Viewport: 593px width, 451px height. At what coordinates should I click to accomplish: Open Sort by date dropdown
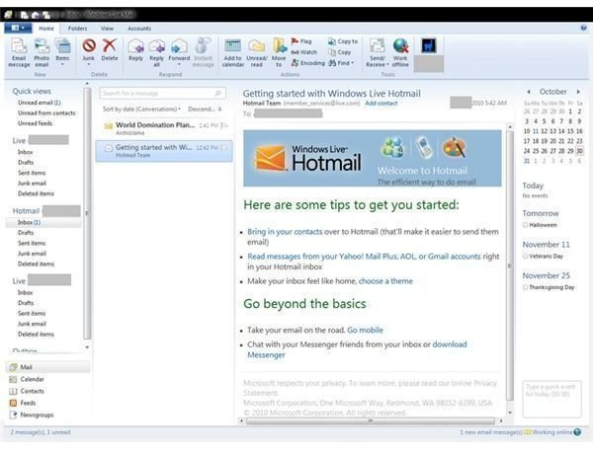tap(141, 110)
